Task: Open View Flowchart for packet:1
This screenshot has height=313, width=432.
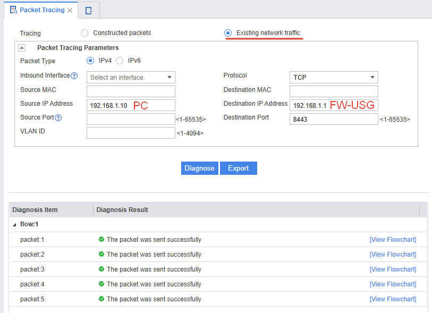Action: pyautogui.click(x=393, y=240)
